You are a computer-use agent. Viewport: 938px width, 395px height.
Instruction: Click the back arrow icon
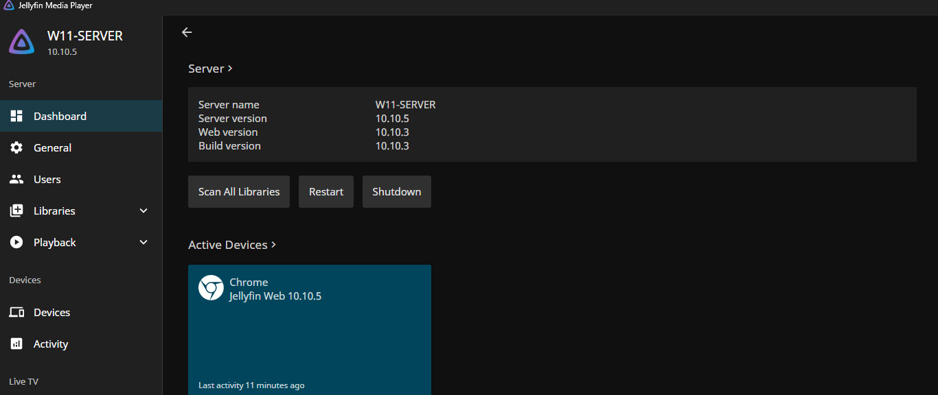tap(187, 32)
